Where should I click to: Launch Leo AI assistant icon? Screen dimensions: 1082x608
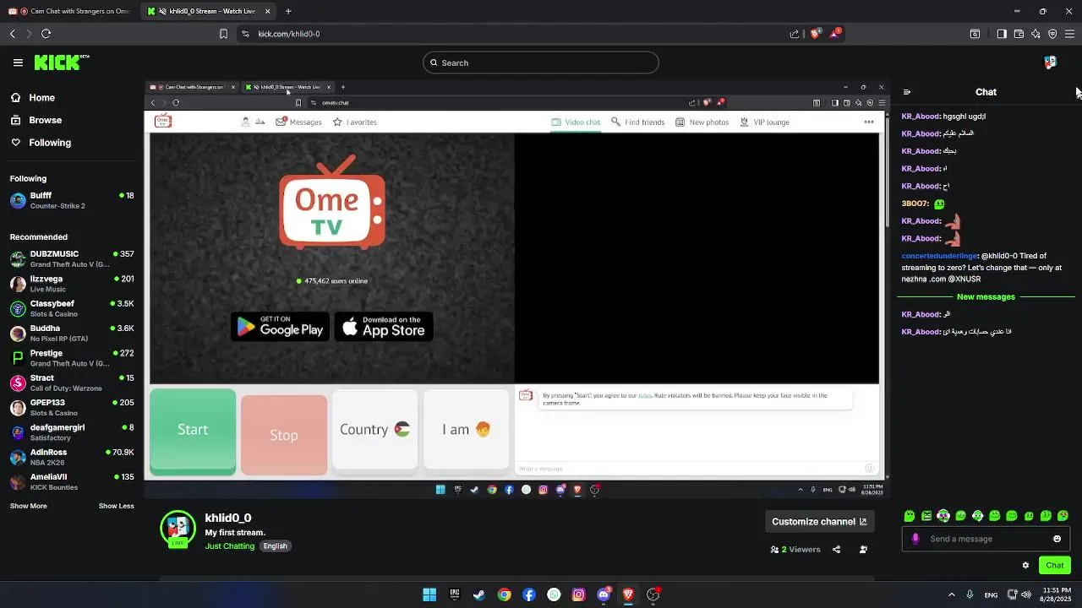click(1036, 34)
